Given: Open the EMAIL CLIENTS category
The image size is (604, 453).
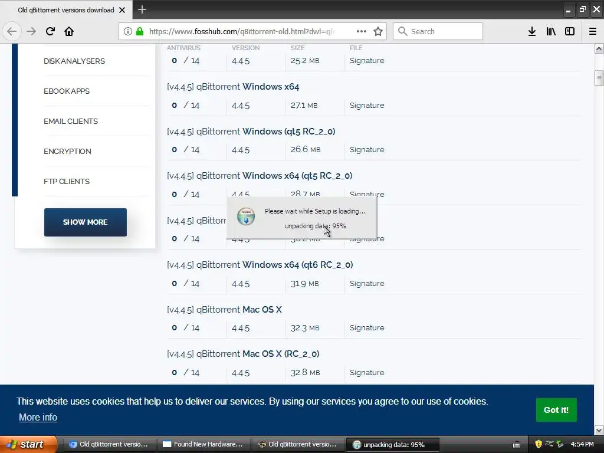Looking at the screenshot, I should 71,121.
